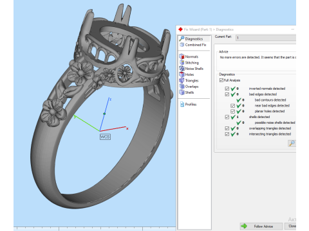Click 'shells detected' label
Image resolution: width=309 pixels, height=231 pixels.
[259, 117]
